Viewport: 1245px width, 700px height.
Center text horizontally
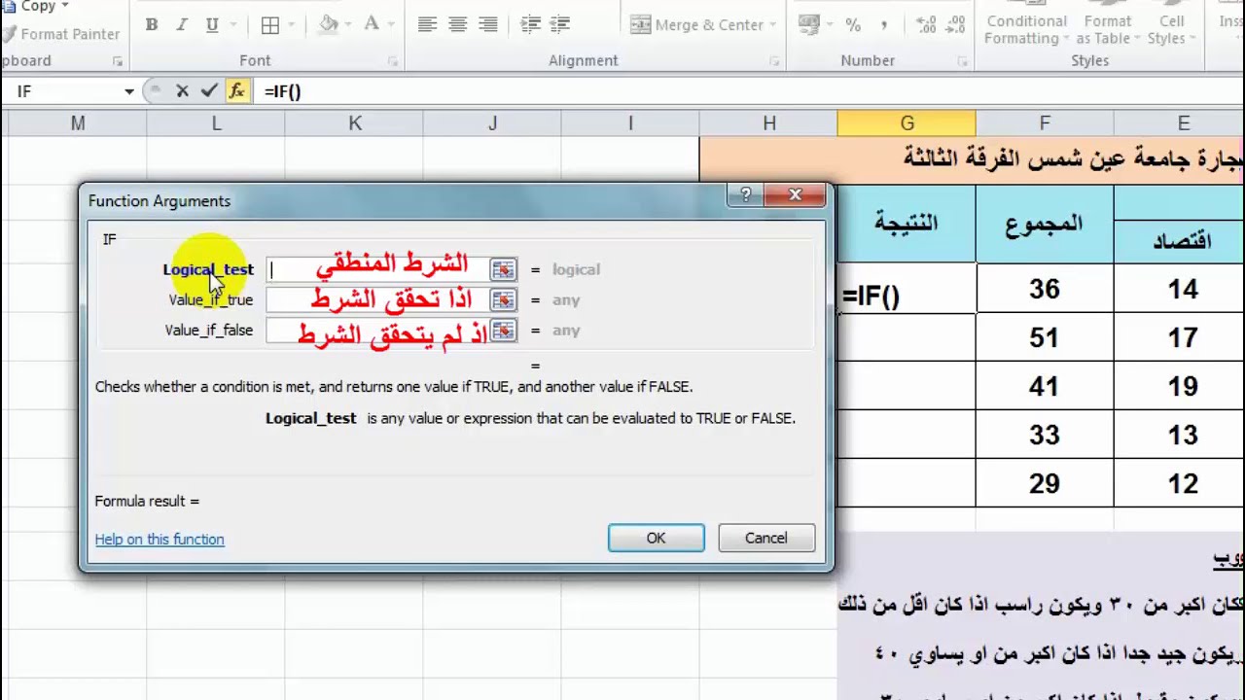coord(457,25)
